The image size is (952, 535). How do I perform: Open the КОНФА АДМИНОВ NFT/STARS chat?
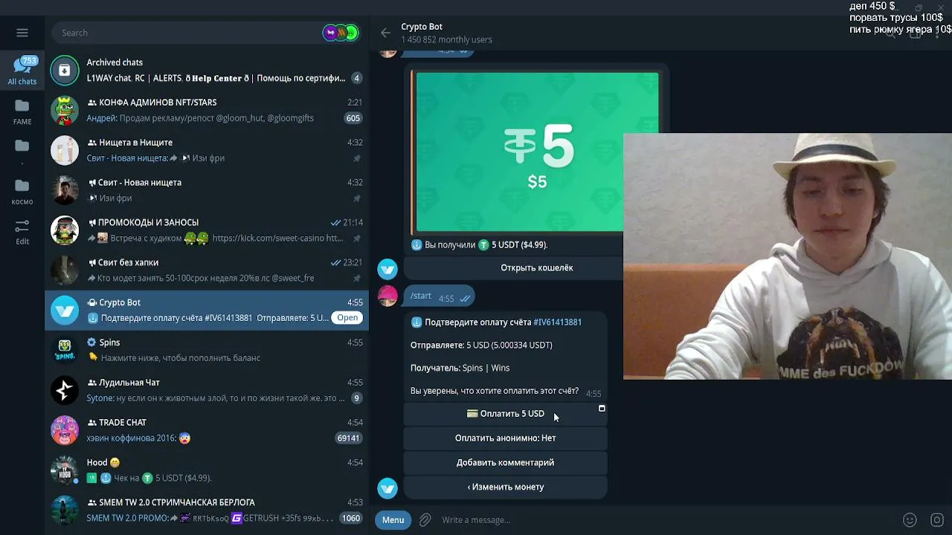(207, 110)
